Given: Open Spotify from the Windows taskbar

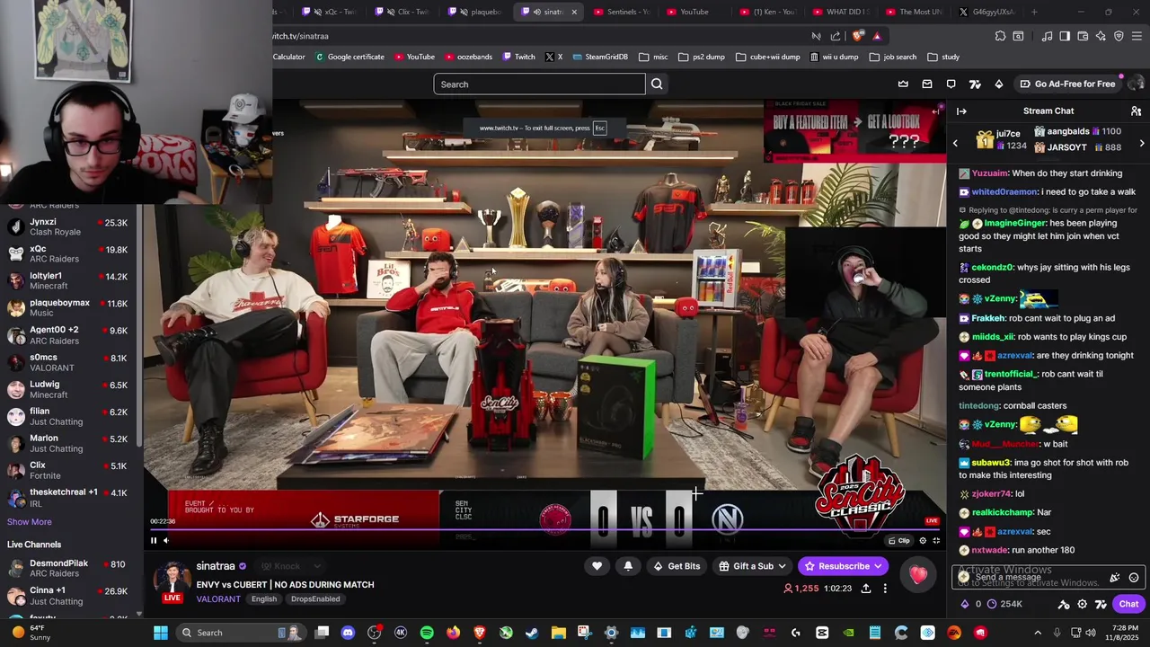Looking at the screenshot, I should click(427, 633).
